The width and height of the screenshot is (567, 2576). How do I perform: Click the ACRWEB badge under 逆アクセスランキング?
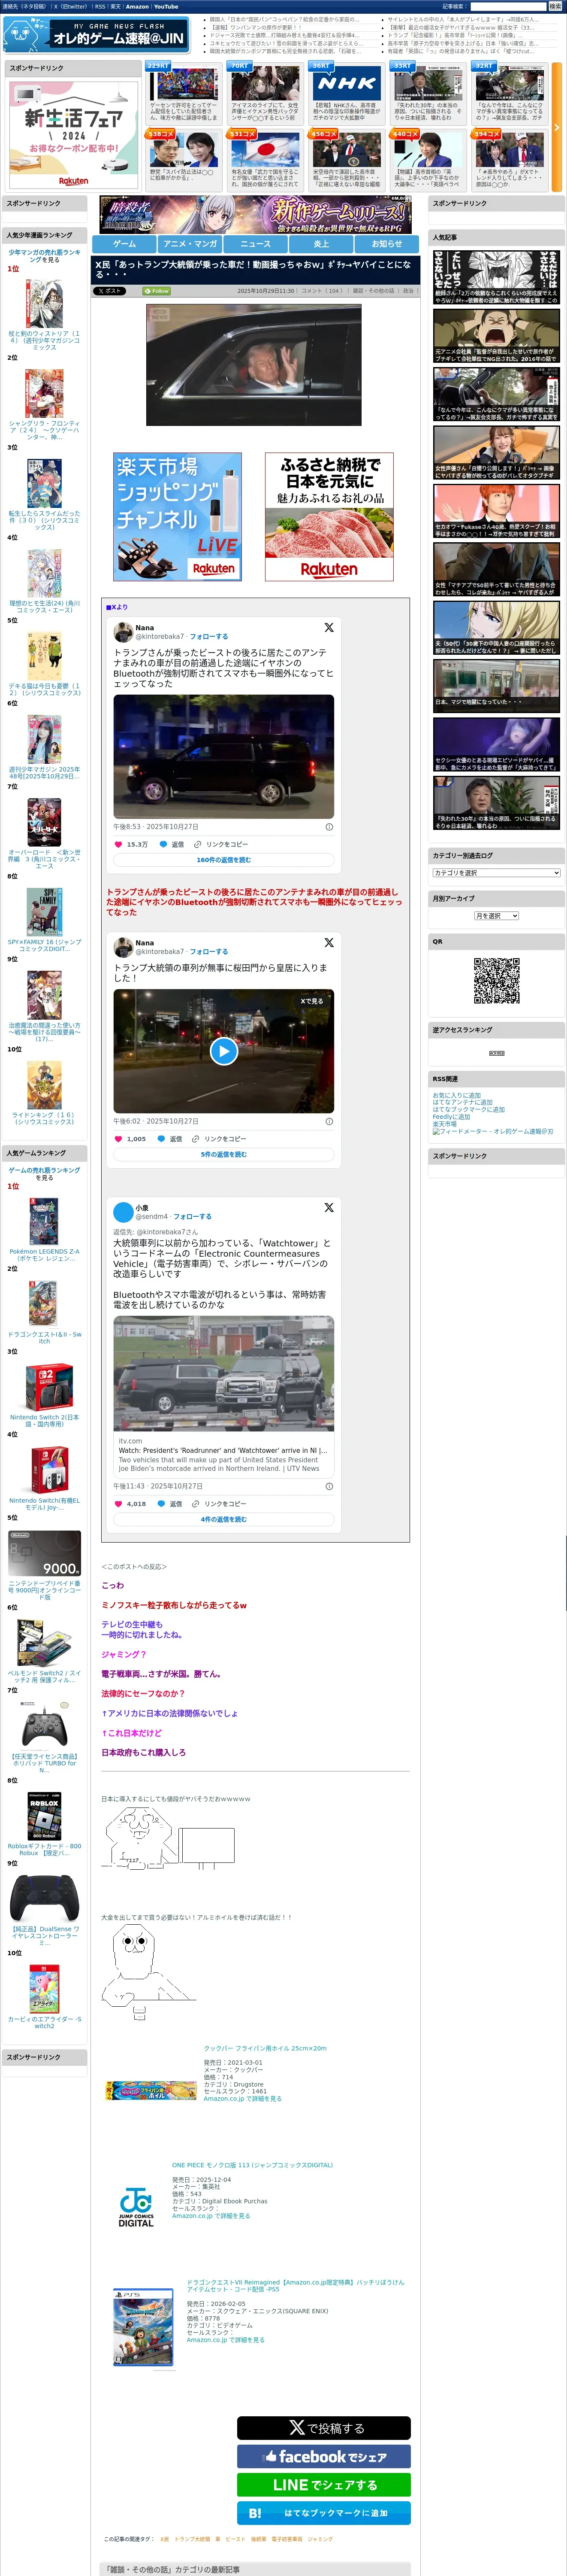(x=496, y=1053)
